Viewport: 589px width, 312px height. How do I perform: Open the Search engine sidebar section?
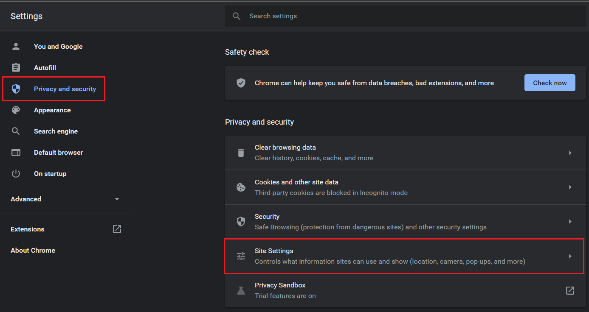coord(56,131)
